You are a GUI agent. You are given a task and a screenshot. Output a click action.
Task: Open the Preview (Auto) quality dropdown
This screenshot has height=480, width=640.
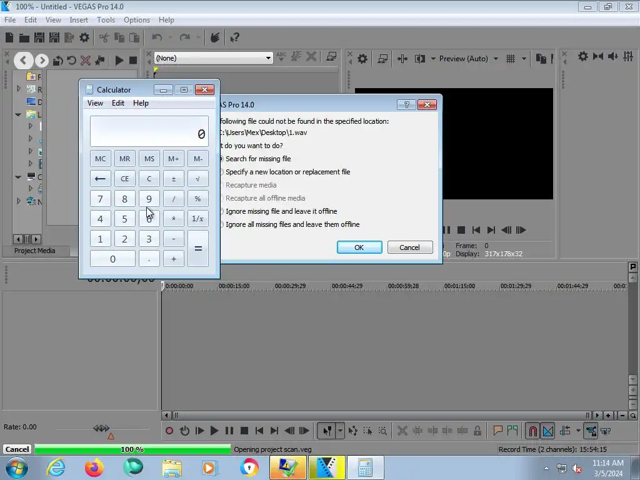point(496,59)
